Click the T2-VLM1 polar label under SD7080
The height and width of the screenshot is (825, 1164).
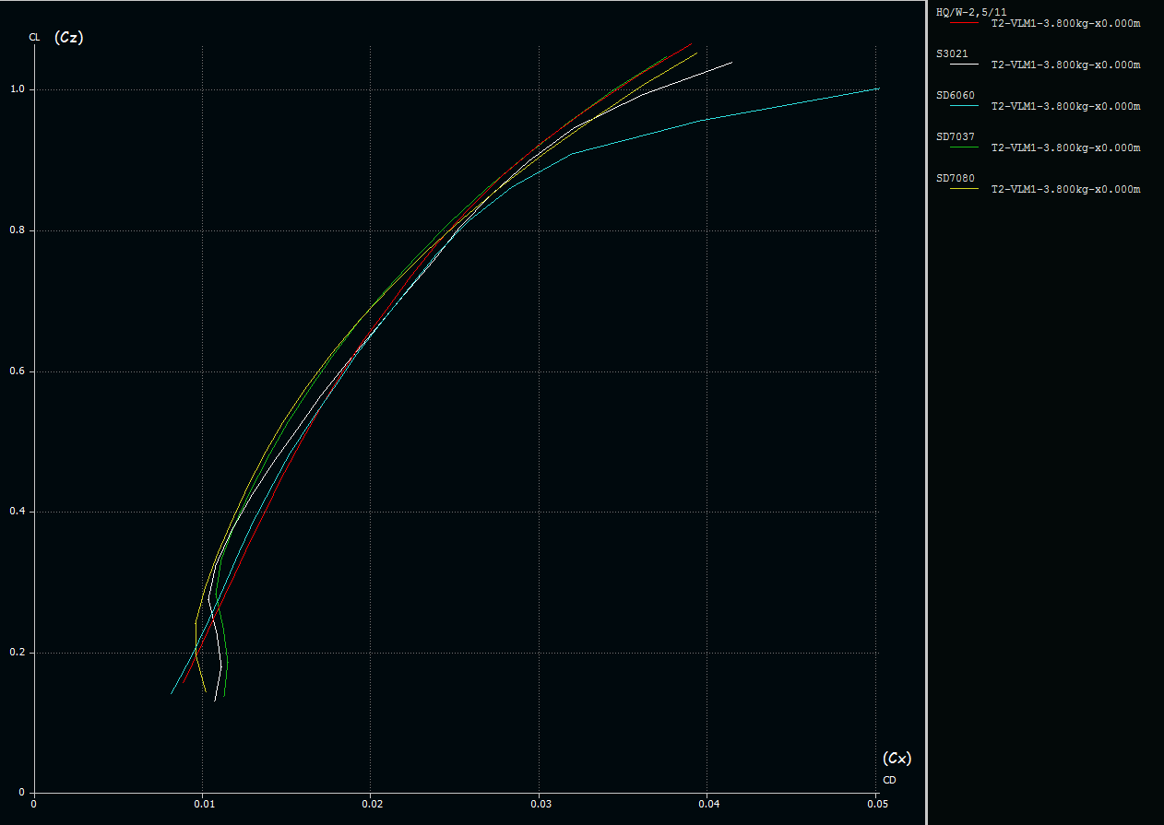click(1065, 189)
